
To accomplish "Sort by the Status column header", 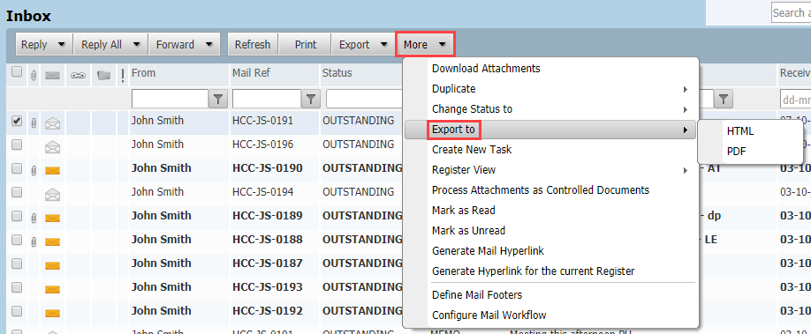I will (337, 73).
